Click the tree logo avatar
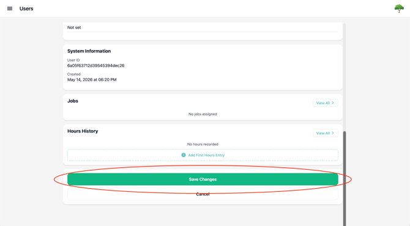 399,9
